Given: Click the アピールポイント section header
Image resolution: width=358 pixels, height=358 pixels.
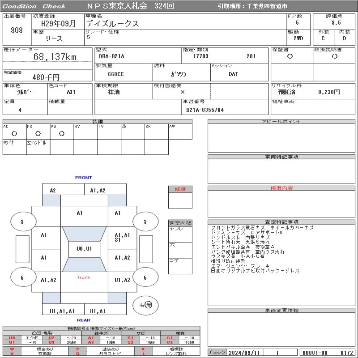Looking at the screenshot, I should [x=281, y=121].
